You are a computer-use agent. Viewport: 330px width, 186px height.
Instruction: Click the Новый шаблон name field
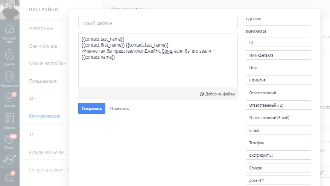pos(158,23)
